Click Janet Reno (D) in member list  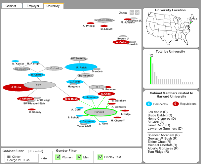(159, 125)
